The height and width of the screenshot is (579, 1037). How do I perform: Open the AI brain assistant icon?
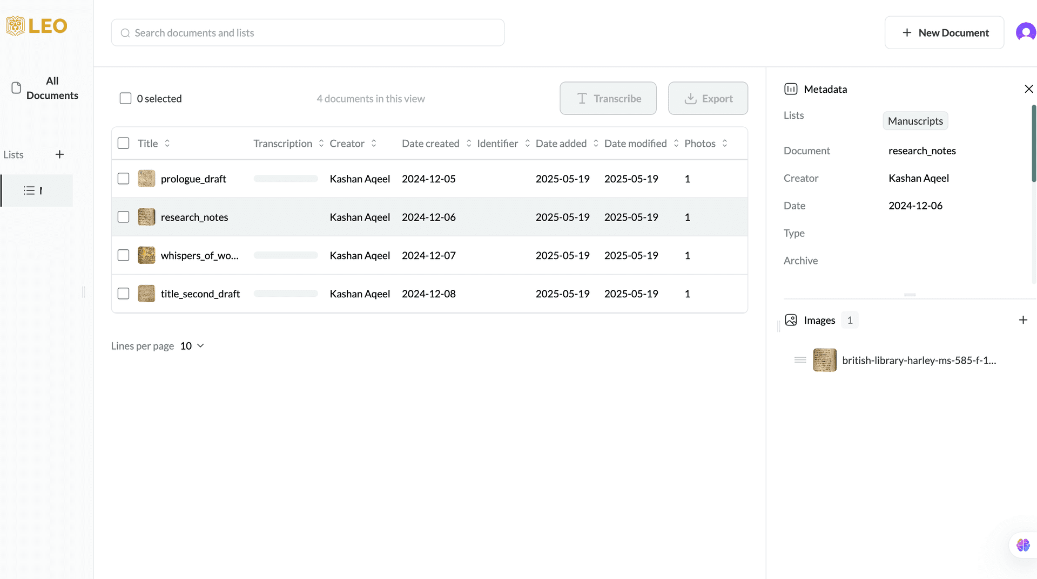click(1022, 545)
